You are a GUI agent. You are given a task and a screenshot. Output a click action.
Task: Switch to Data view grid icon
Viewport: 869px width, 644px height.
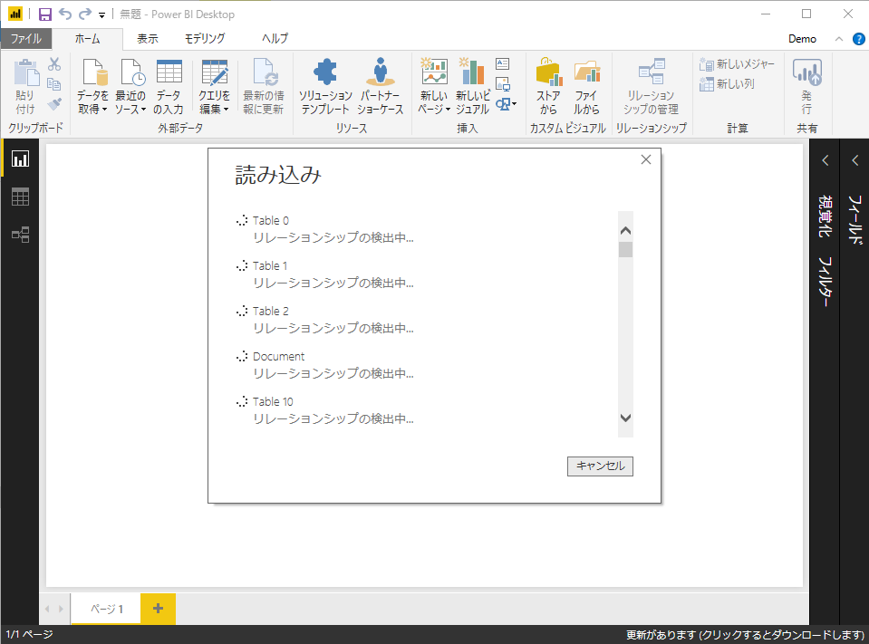21,197
